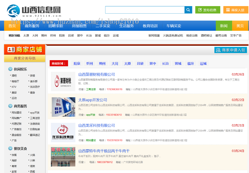Open 法律咨询 under 商务服务
249x173 pixels.
point(35,124)
